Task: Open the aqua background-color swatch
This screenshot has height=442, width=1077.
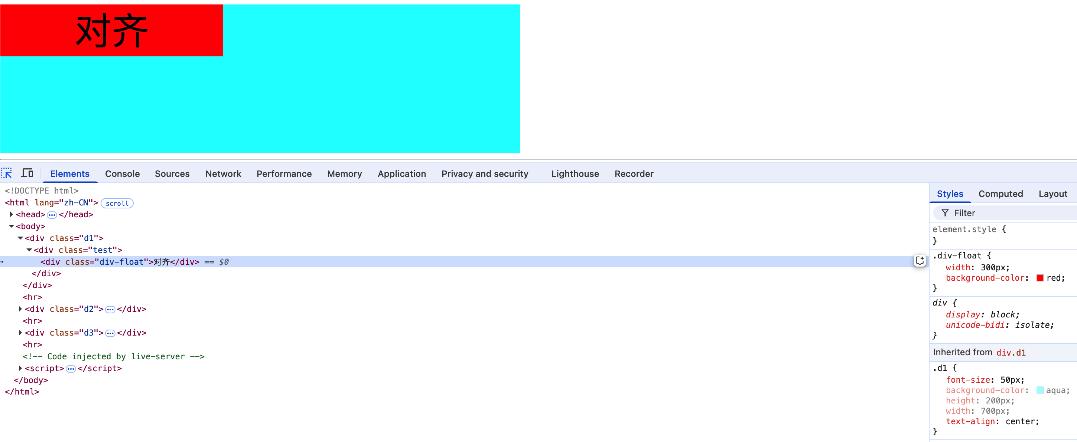Action: pos(1040,390)
